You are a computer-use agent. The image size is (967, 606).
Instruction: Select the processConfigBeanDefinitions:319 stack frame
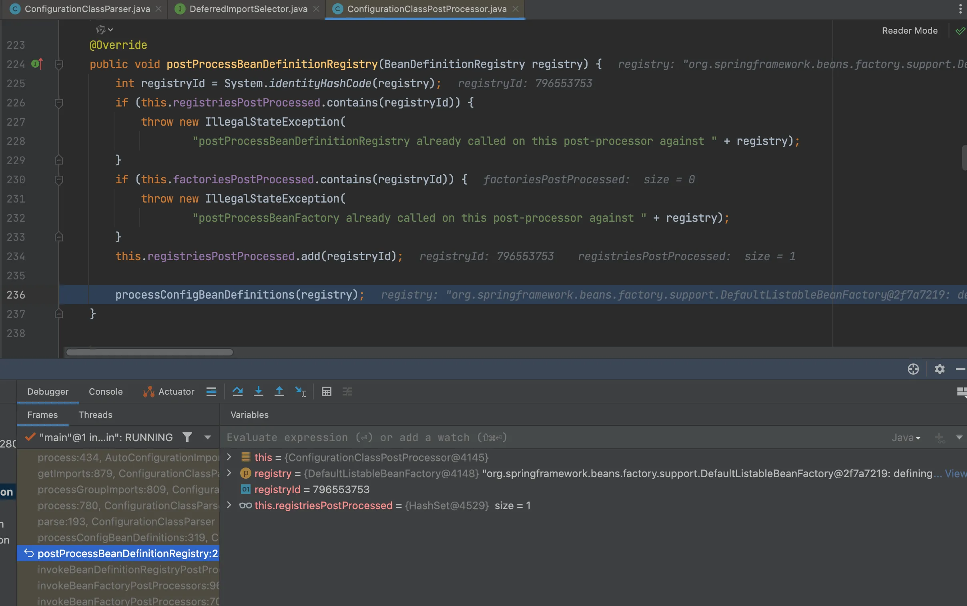[x=128, y=538]
